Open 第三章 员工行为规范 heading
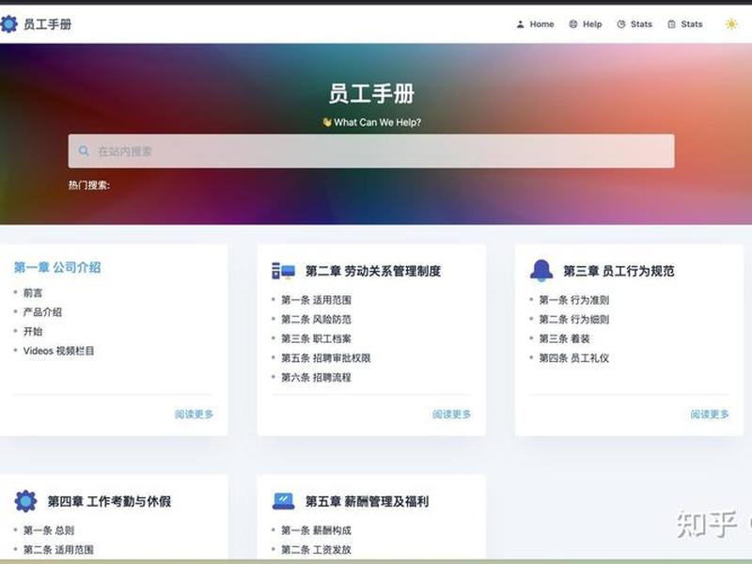Screen dimensions: 752x564 (619, 271)
